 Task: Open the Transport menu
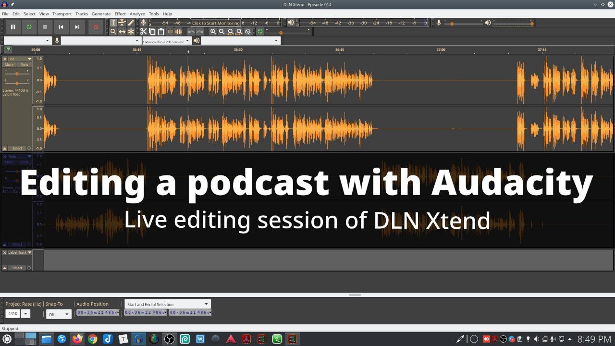coord(62,14)
